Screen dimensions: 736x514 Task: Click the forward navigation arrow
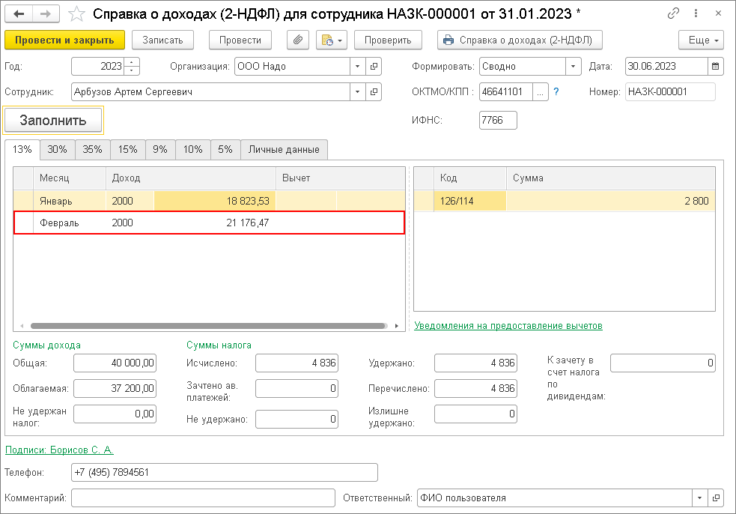[x=46, y=13]
